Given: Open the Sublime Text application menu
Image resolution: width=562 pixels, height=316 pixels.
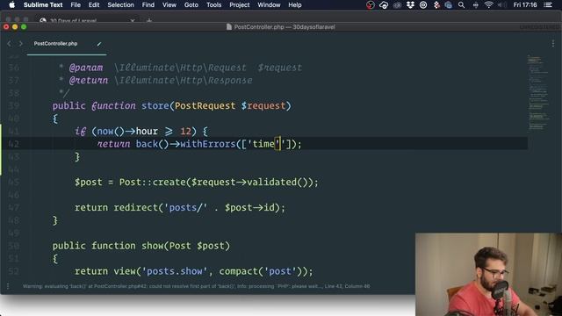Looking at the screenshot, I should [43, 5].
